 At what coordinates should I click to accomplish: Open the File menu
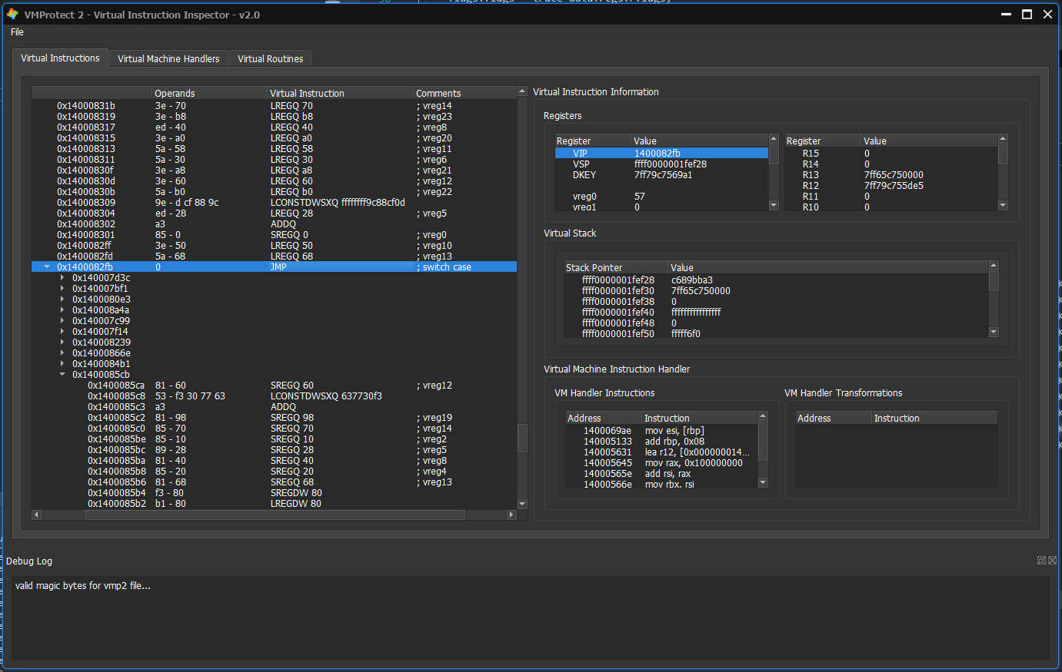[17, 32]
